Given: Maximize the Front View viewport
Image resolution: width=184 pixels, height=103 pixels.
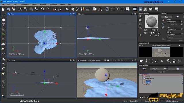Looking at the screenshot, I should point(74,60).
